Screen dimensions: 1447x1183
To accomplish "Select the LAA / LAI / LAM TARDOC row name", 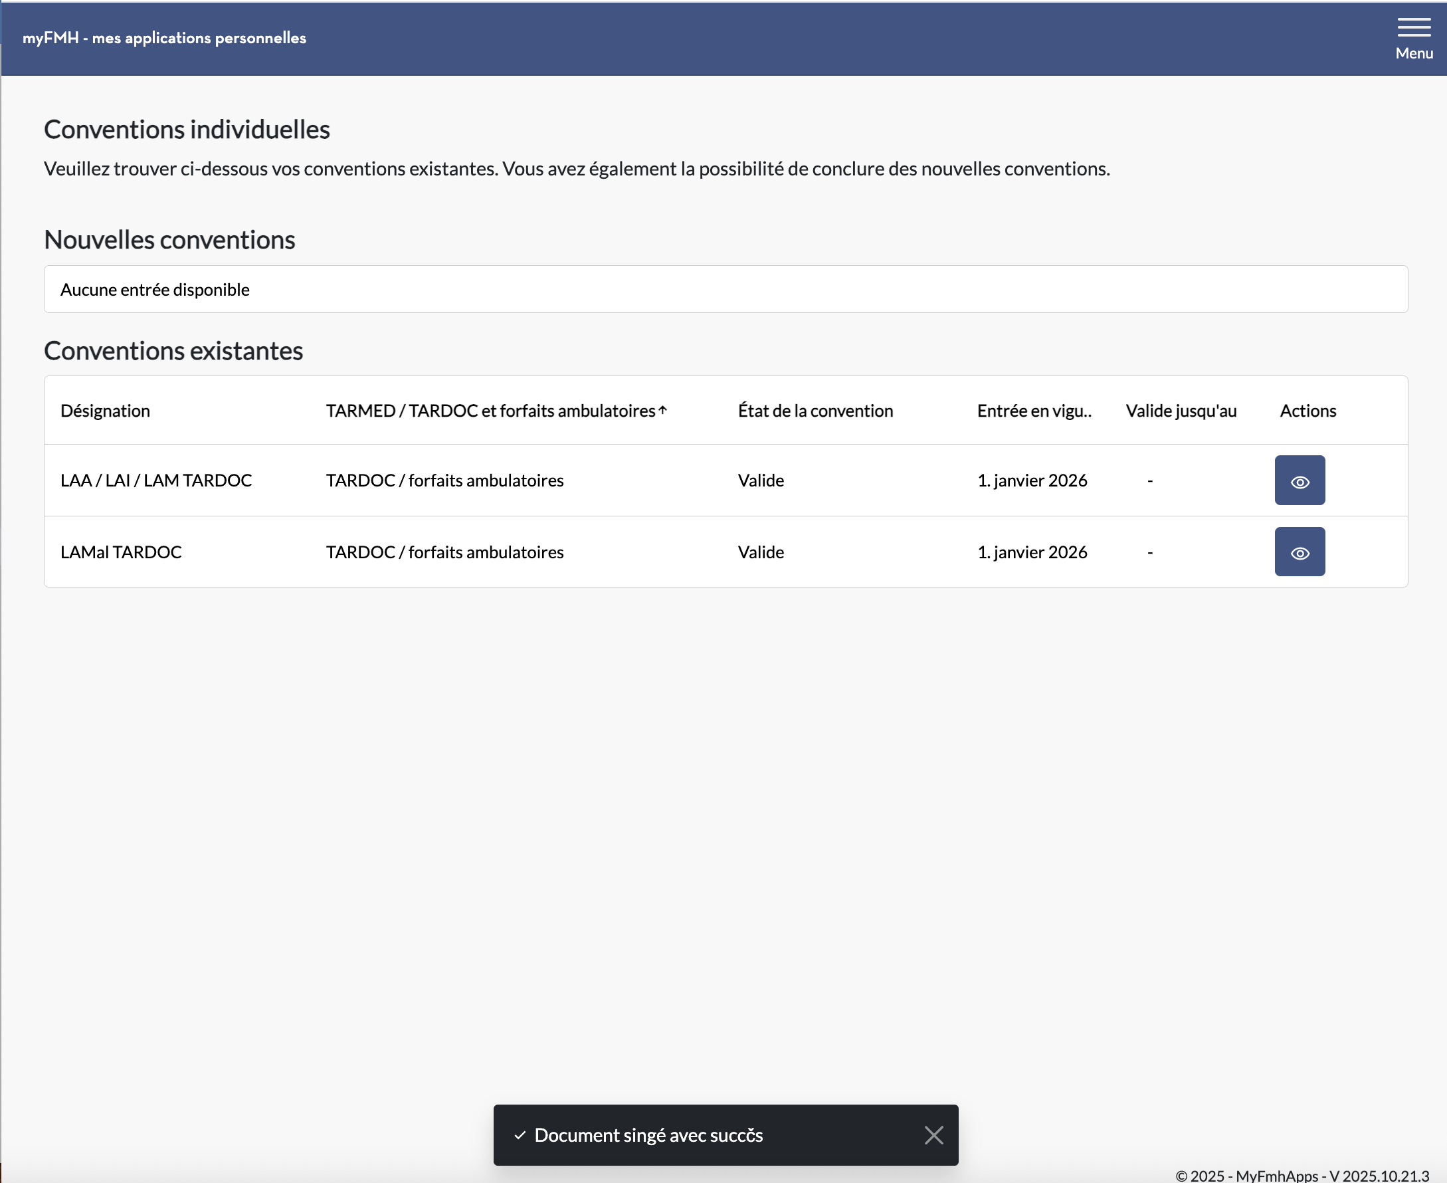I will 156,481.
